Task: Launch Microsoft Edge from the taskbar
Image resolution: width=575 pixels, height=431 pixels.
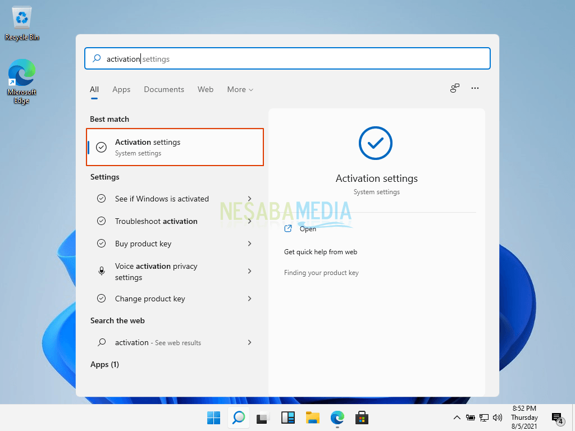Action: coord(337,418)
